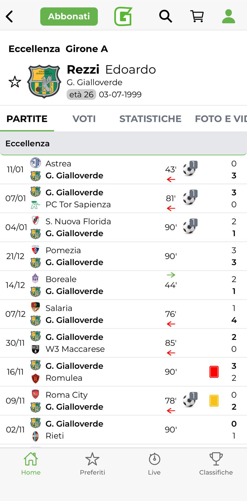Screen dimensions: 247x501
Task: Click the G. Gialloverde club crest
Action: [x=44, y=81]
